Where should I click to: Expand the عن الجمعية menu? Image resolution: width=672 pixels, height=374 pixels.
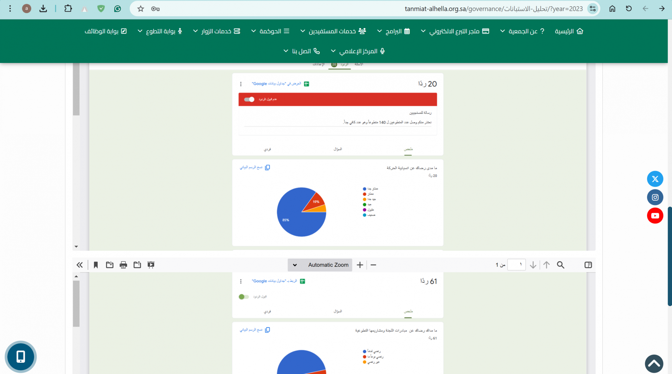[x=523, y=31]
